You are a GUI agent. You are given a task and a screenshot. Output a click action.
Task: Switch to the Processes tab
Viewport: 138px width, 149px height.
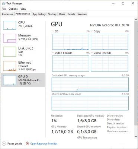pos(7,14)
